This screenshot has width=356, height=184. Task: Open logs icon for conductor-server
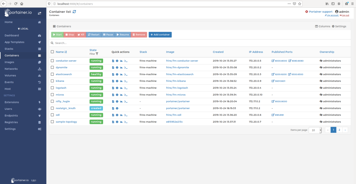coord(113,61)
